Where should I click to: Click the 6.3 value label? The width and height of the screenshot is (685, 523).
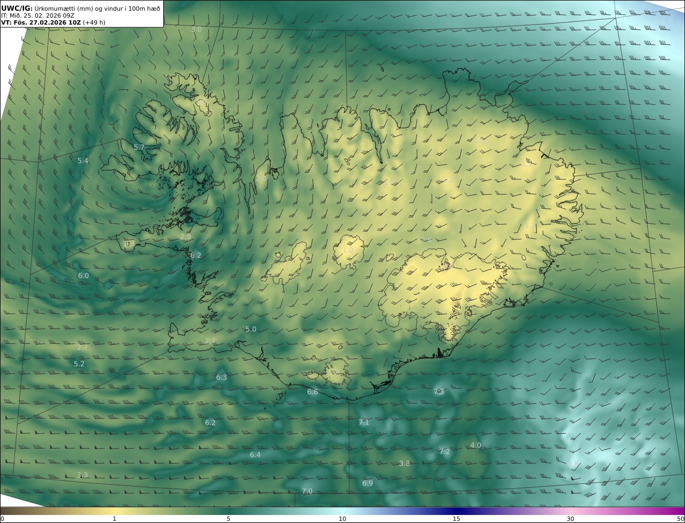(x=222, y=378)
